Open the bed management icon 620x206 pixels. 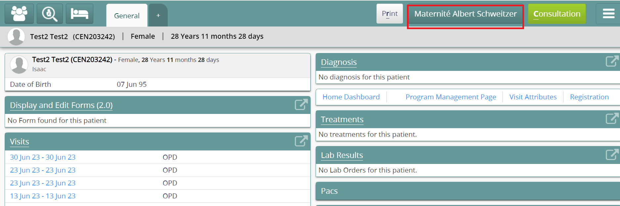(79, 14)
